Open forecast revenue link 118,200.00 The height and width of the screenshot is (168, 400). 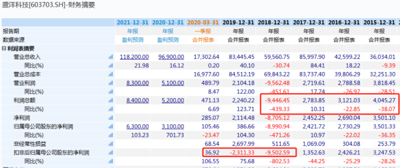(x=134, y=57)
